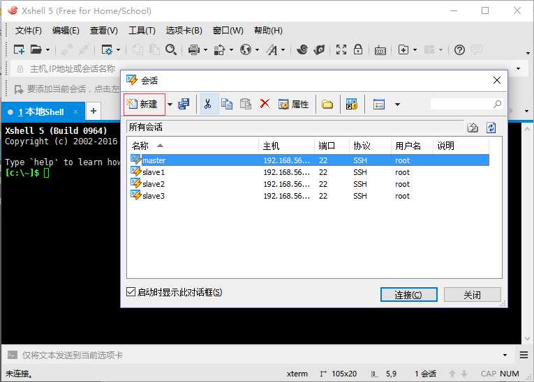This screenshot has width=534, height=382.
Task: Click the compose bar text input field
Action: (260, 355)
